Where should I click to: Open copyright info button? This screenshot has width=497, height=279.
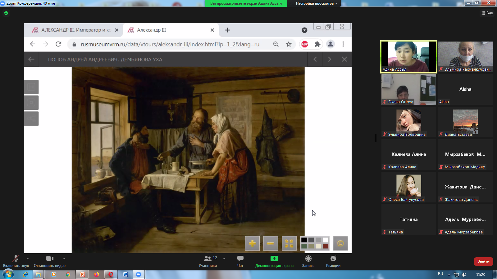(x=340, y=243)
